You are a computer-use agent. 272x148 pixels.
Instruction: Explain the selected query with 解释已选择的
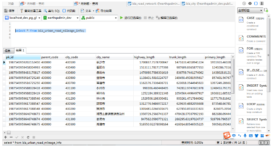[x=166, y=18]
